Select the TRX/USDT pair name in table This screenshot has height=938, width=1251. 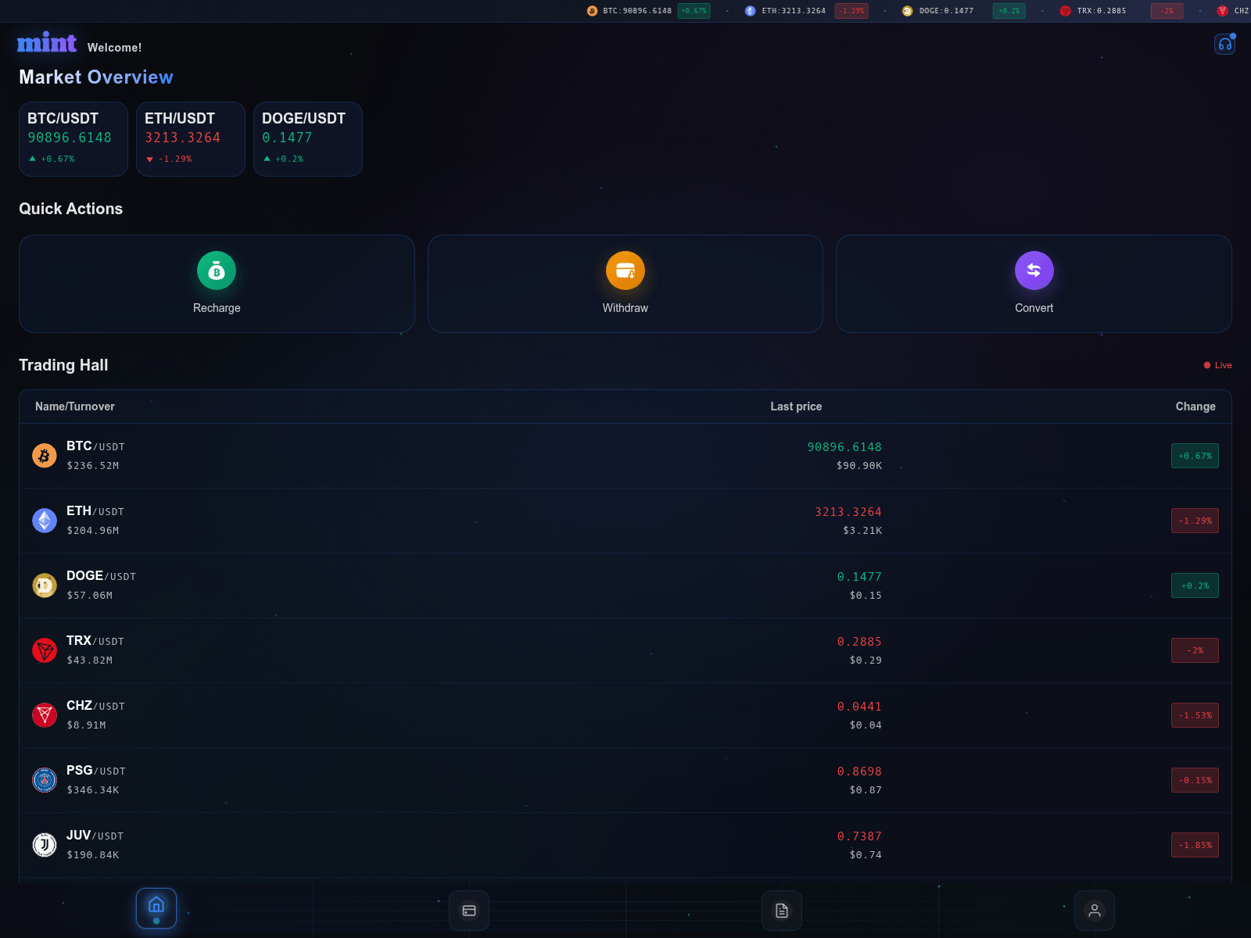click(95, 641)
